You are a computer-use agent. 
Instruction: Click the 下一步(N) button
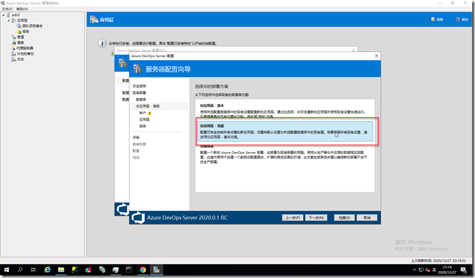[x=316, y=218]
